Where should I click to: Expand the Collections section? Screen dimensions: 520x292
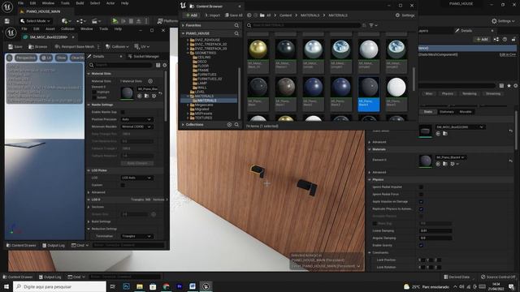tap(183, 124)
